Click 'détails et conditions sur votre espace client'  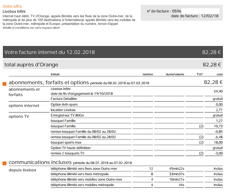point(31,28)
